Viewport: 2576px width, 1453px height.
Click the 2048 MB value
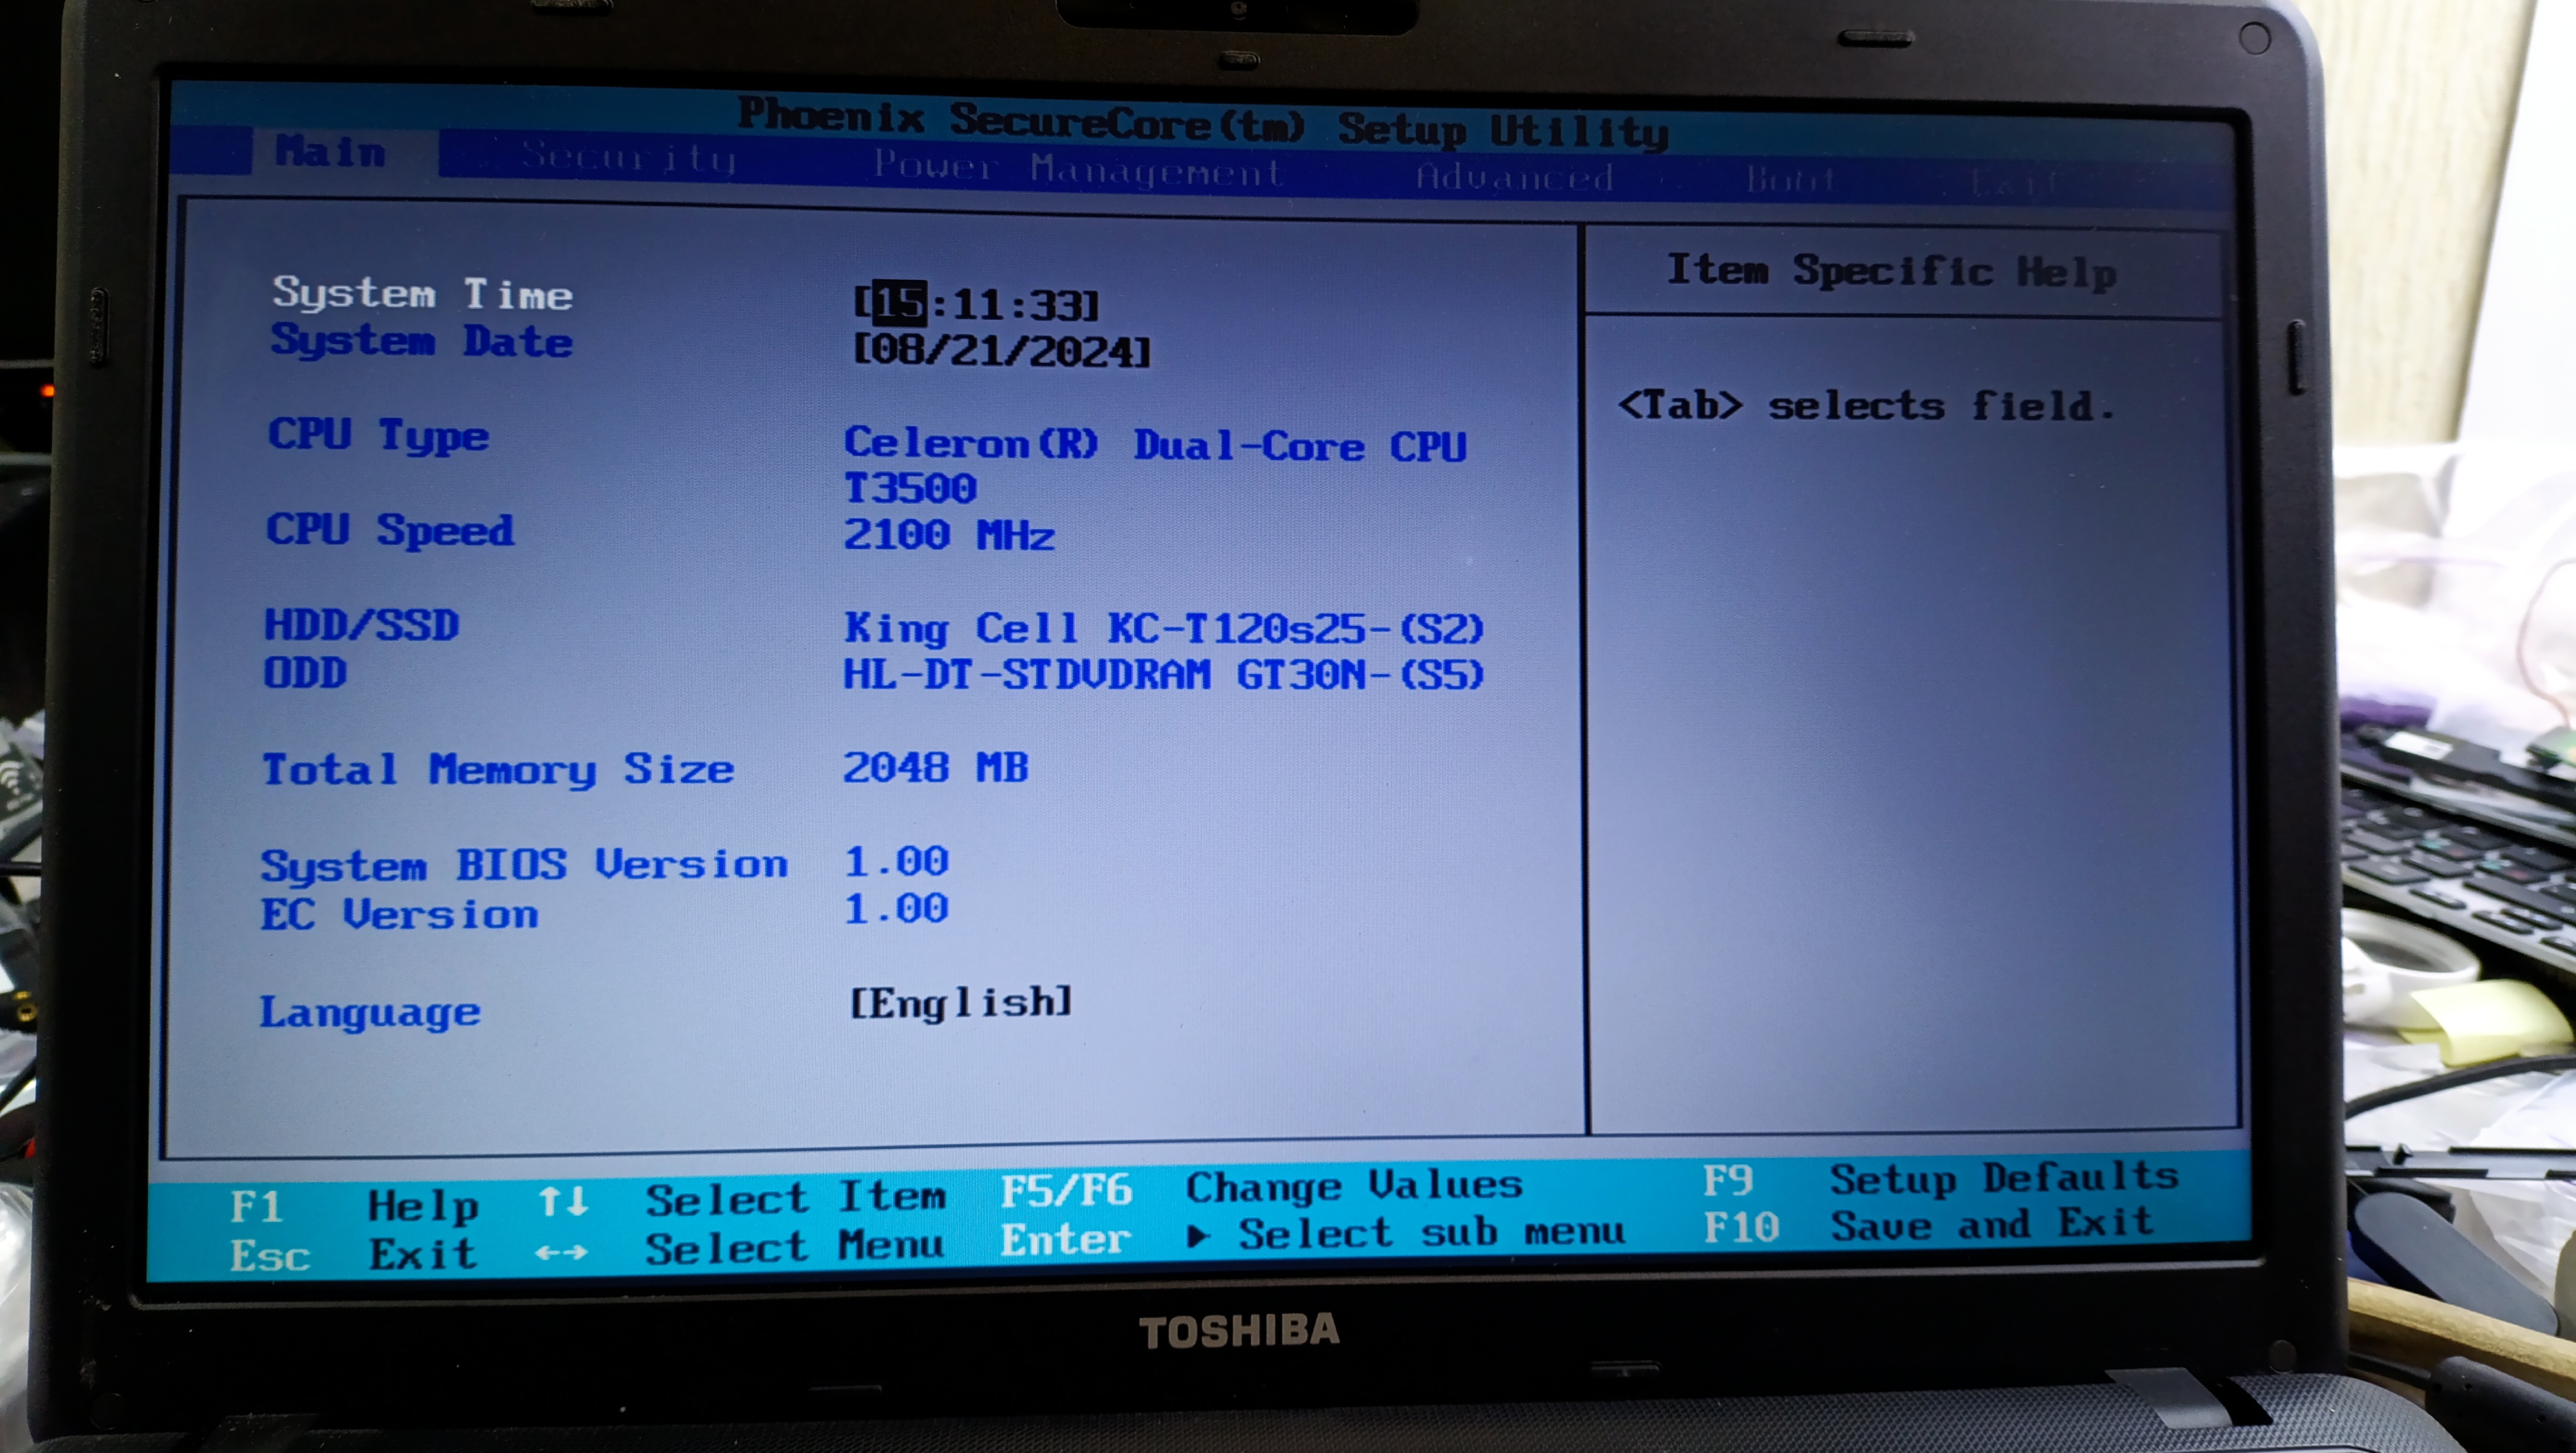tap(935, 768)
